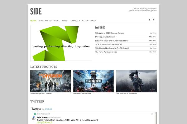Viewport: 187px width, 124px height.
Task: Click the Twitter bird in tweets widget
Action: (152, 114)
